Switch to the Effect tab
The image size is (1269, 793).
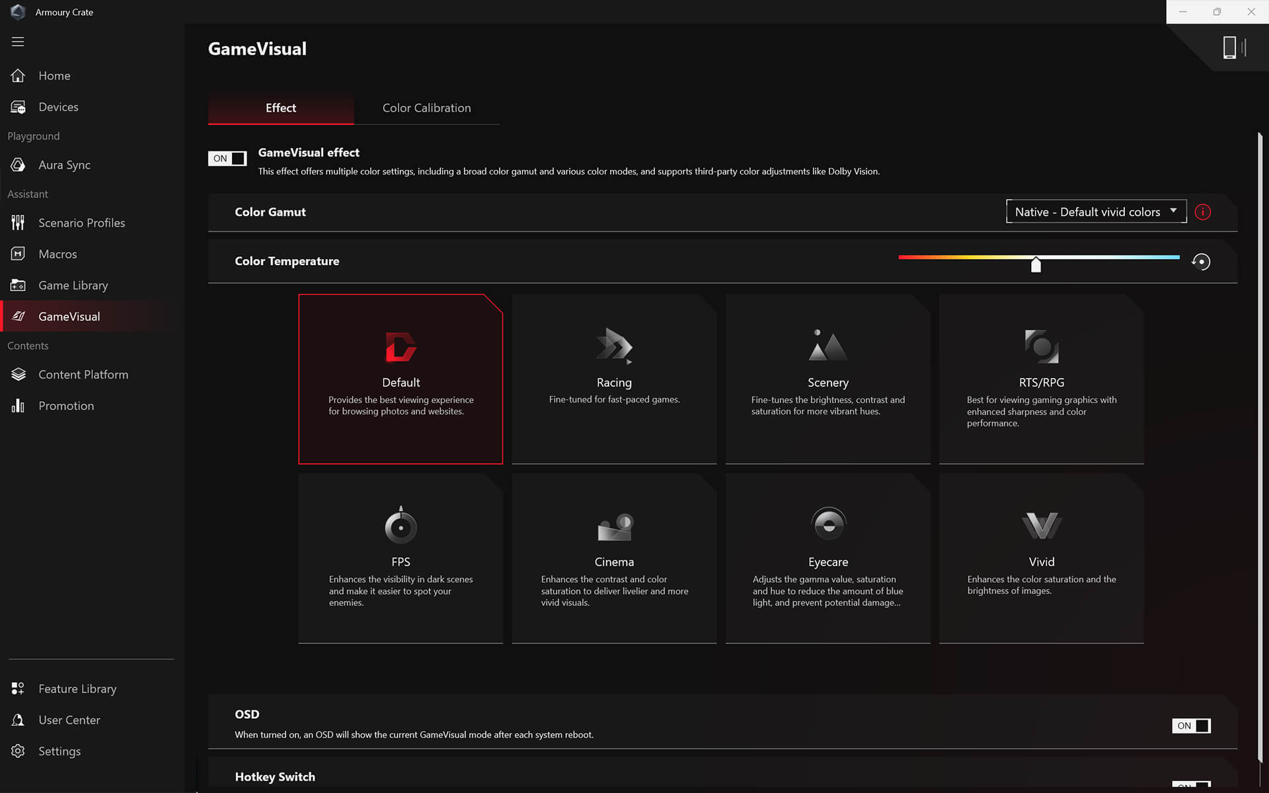pos(280,108)
